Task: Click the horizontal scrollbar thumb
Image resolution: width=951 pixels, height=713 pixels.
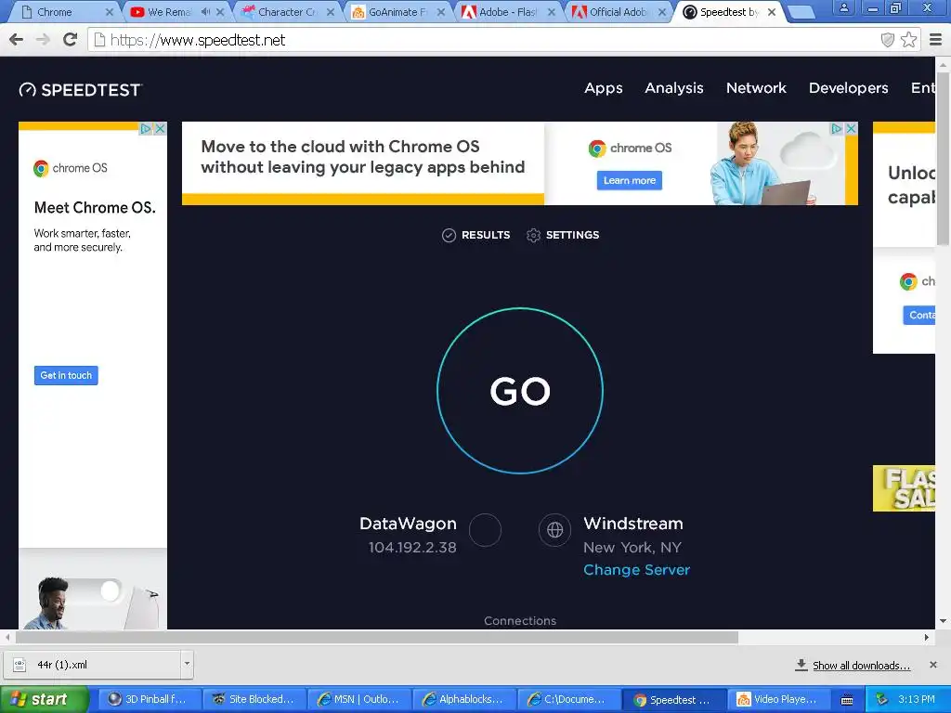Action: 377,637
